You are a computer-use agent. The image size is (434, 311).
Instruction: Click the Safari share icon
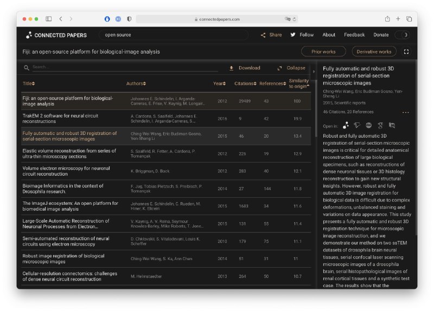point(387,19)
